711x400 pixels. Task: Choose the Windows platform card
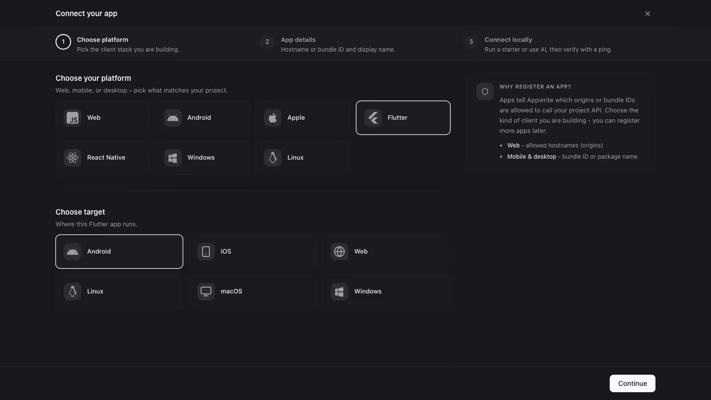(203, 158)
